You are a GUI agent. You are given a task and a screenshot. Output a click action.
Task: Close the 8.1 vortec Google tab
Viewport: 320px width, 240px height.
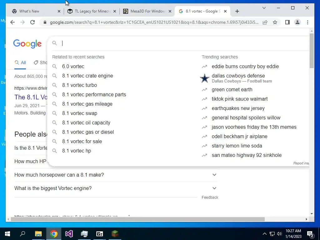point(225,11)
